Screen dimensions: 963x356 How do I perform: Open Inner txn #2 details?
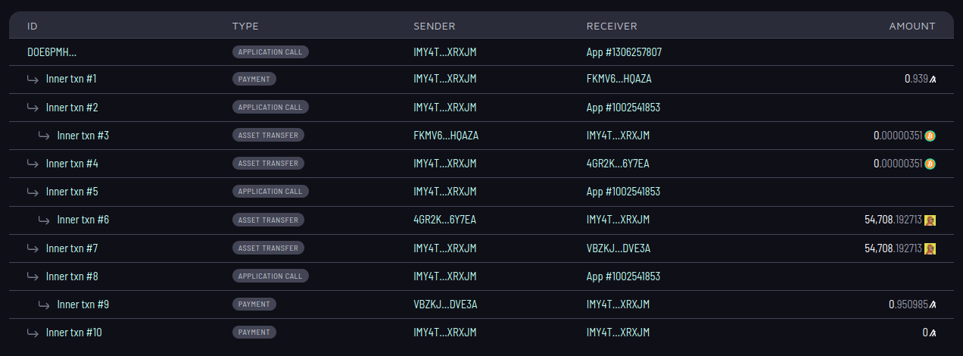point(72,108)
